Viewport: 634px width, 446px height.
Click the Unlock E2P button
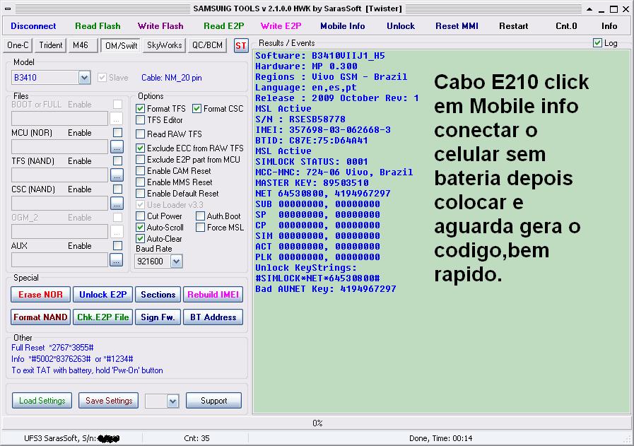coord(102,295)
